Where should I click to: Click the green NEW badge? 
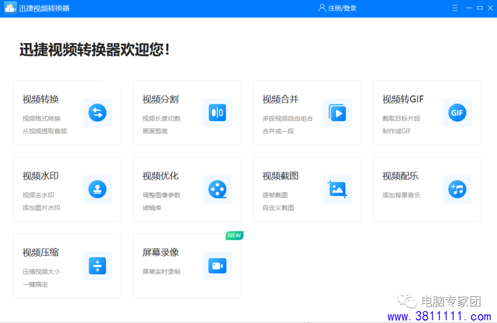[x=234, y=235]
